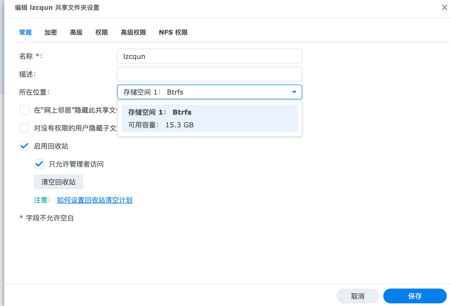This screenshot has height=306, width=451.
Task: Tick 对没有权限的用户隐藏子文件夹 checkbox
Action: pyautogui.click(x=24, y=128)
